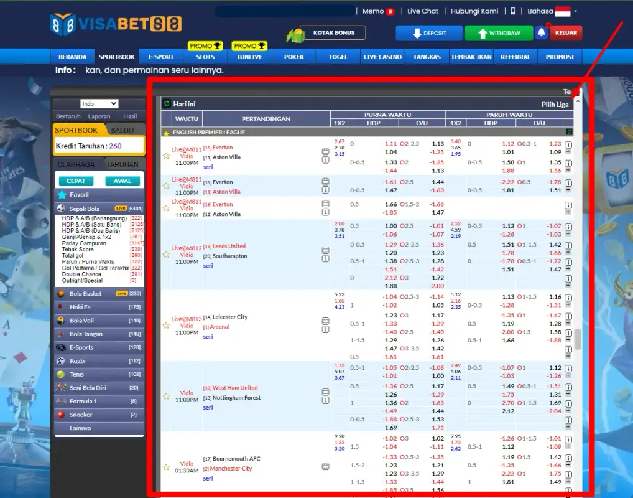Viewport: 633px width, 498px height.
Task: Open stats icon for Leicester City match
Action: pyautogui.click(x=325, y=321)
